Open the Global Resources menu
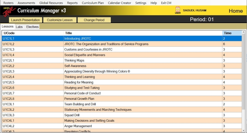 point(51,3)
